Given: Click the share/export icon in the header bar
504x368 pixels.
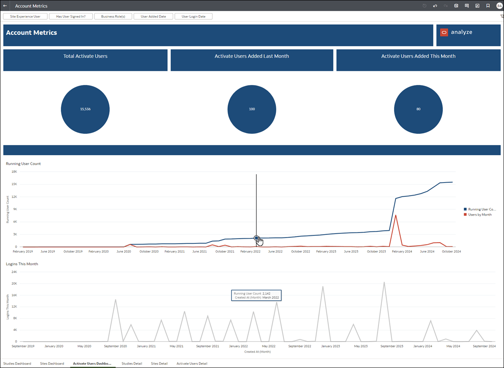Looking at the screenshot, I should [477, 6].
